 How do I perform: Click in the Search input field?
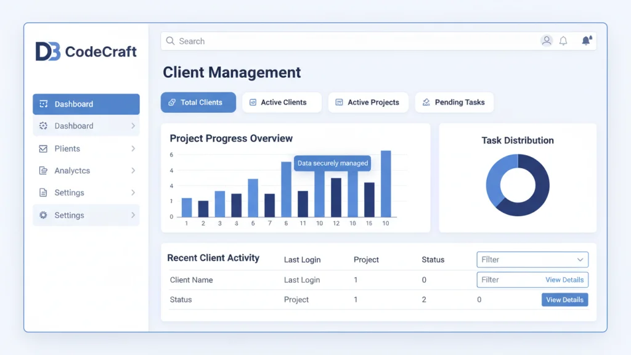(x=378, y=41)
